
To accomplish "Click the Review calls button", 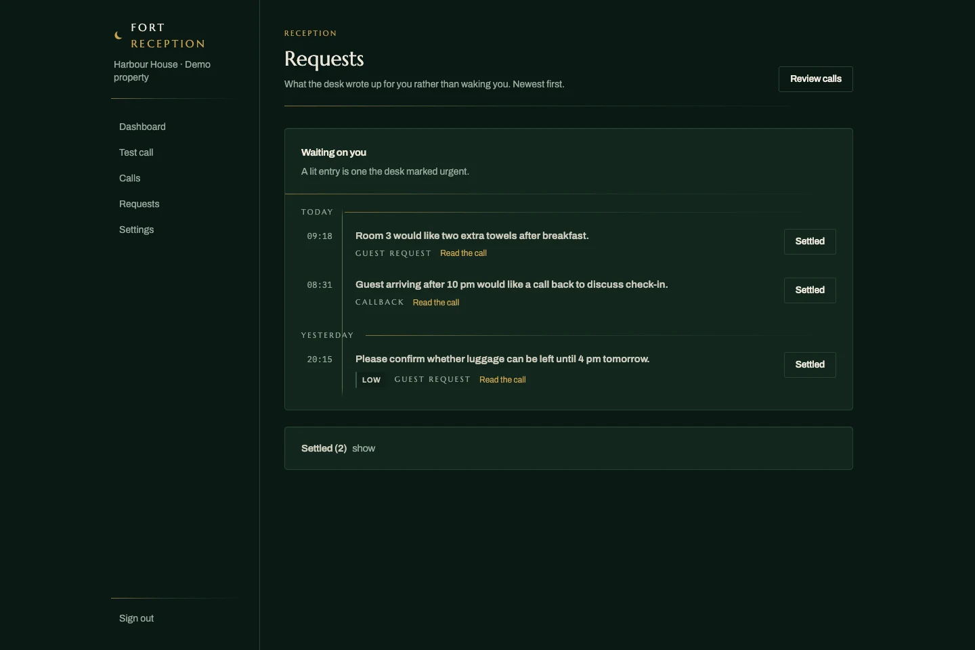I will 815,79.
